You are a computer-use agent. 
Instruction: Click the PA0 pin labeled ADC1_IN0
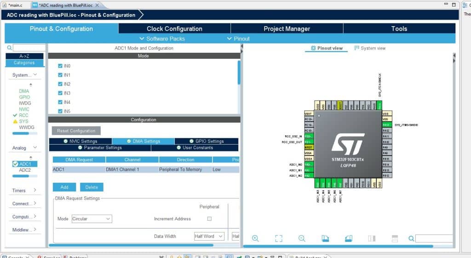click(309, 164)
